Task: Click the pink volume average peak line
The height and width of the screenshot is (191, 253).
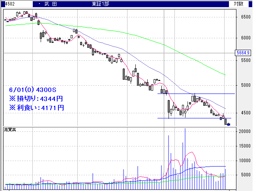Action: 191,153
